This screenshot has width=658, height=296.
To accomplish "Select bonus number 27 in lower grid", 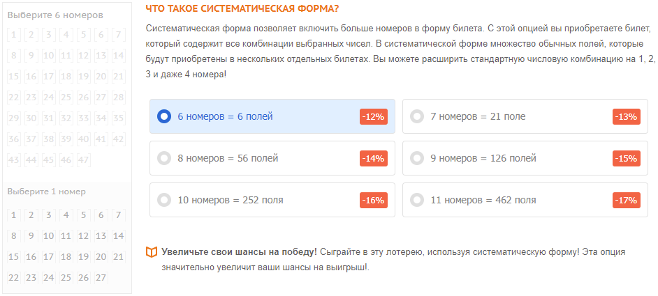I will tap(101, 277).
